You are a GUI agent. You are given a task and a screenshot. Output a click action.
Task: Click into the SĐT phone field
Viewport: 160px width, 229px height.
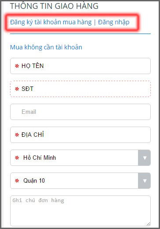(80, 89)
